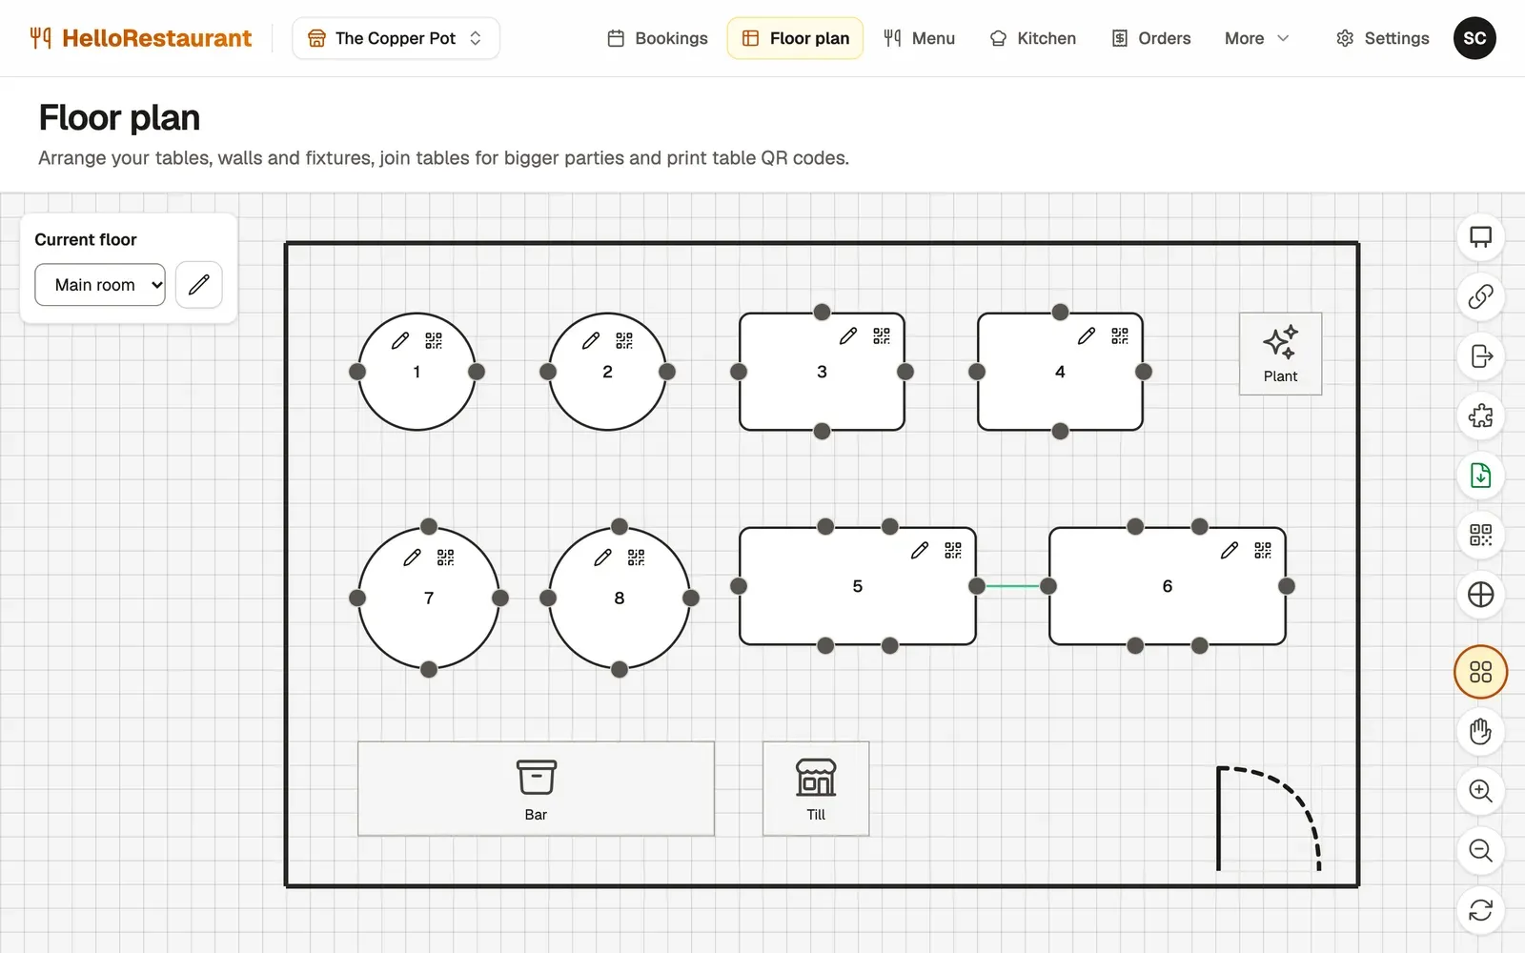
Task: Edit table 4 with its pencil icon
Action: [x=1087, y=335]
